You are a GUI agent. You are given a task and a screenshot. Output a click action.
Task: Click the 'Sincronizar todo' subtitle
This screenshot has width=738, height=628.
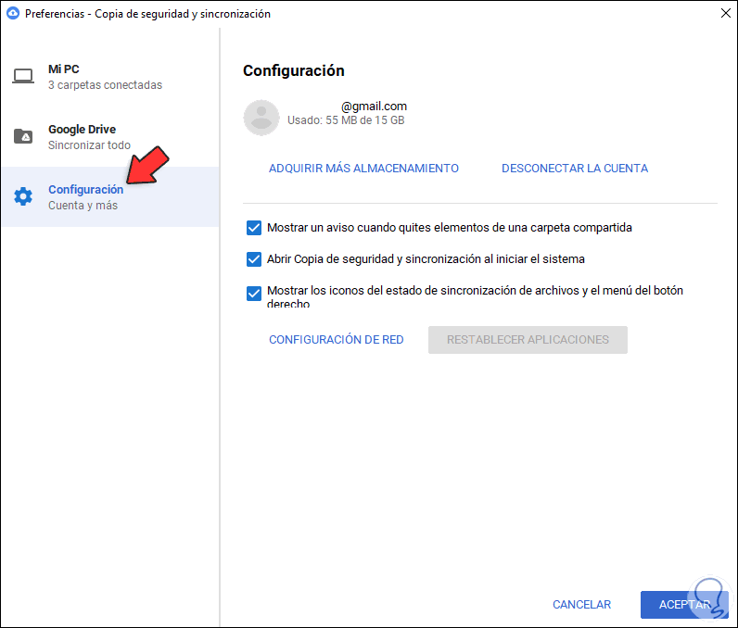(x=89, y=145)
